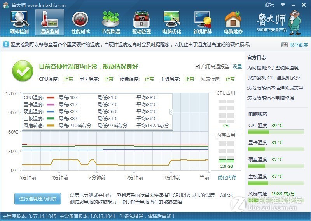Click the 显卡温度 31℃ progress bar
This screenshot has height=221, width=311.
click(276, 149)
